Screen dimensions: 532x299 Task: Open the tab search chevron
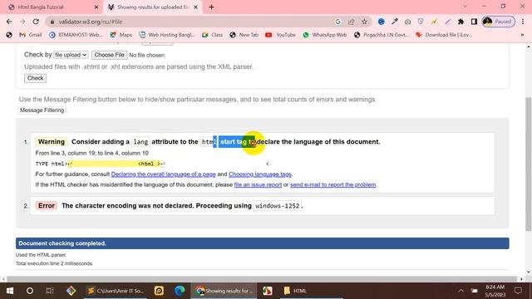pyautogui.click(x=465, y=6)
